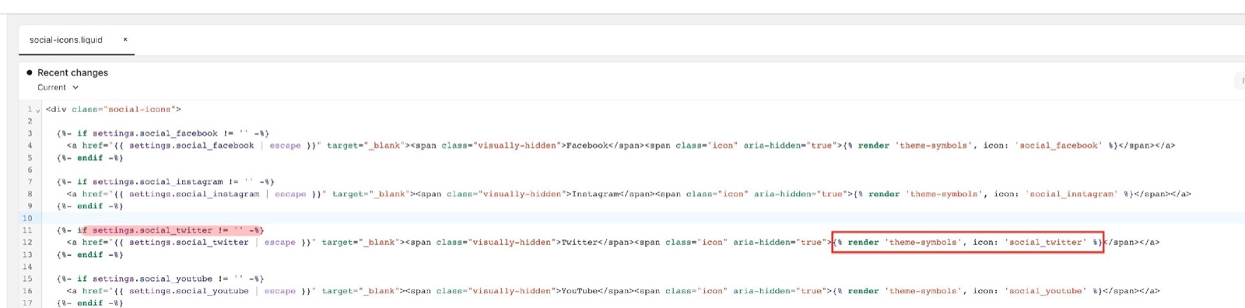Click the 'social_facebook' icon string
This screenshot has height=308, width=1245.
[1058, 145]
